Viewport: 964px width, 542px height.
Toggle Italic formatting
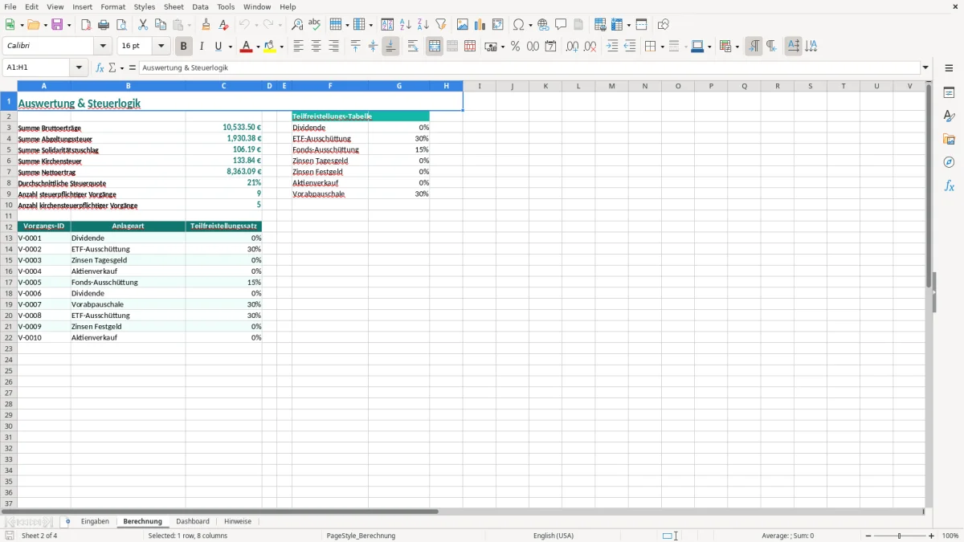coord(202,47)
